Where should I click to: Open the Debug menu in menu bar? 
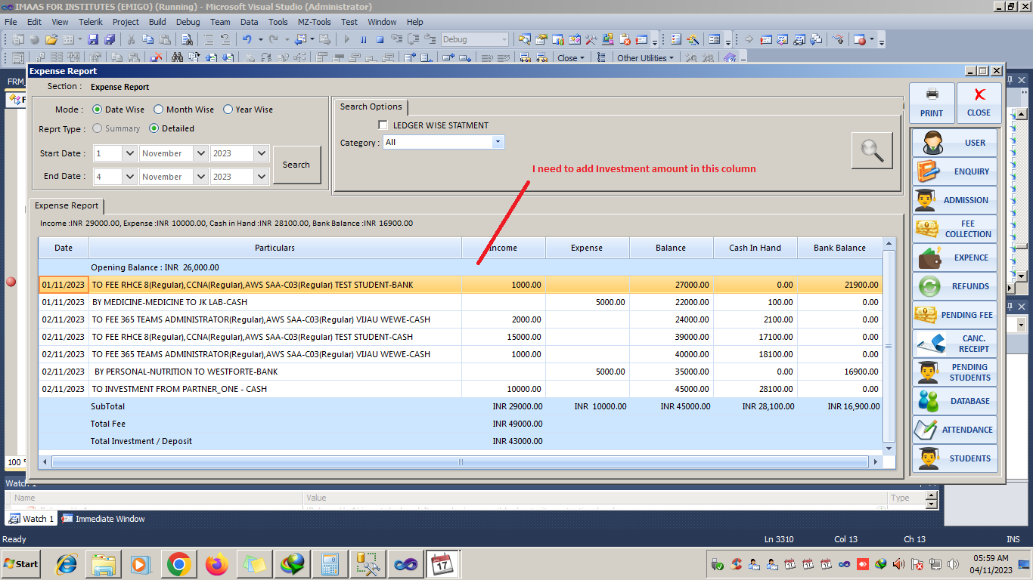coord(188,22)
